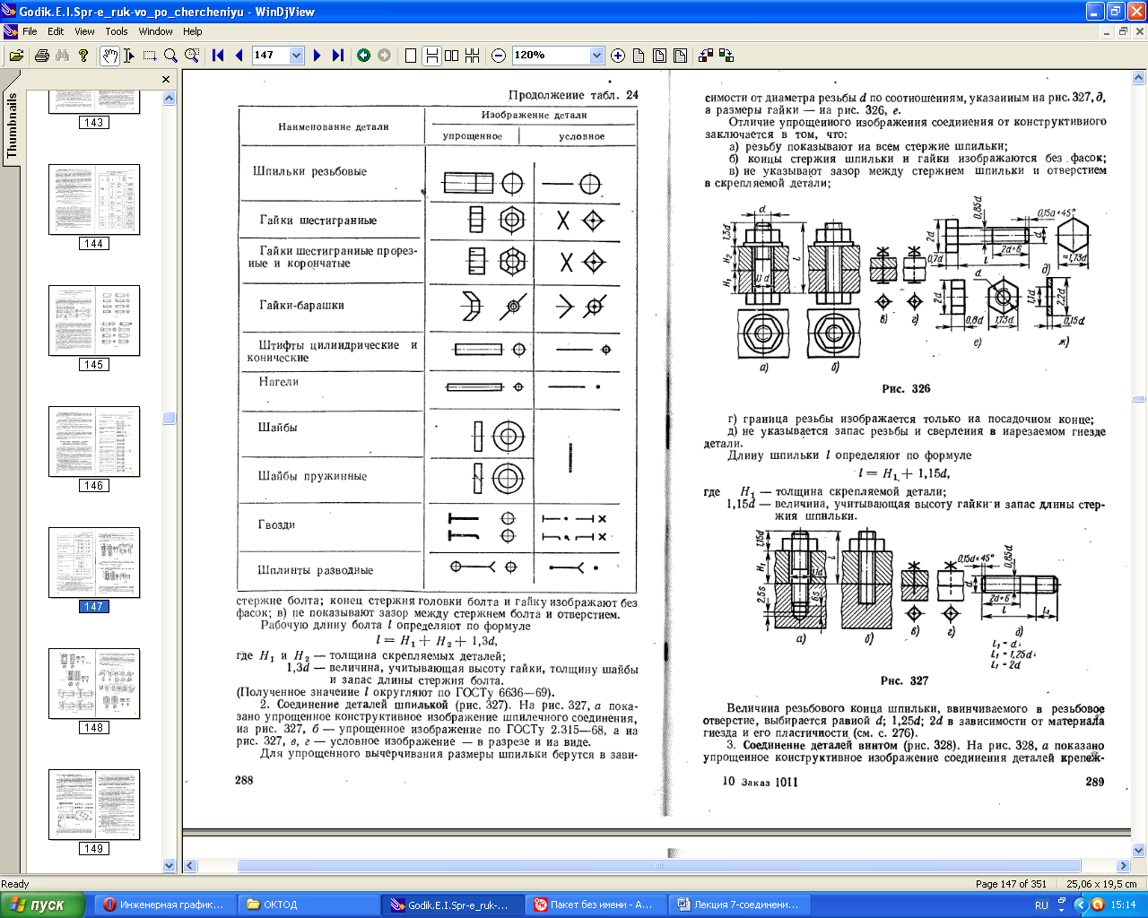Viewport: 1148px width, 918px height.
Task: Switch to single page layout
Action: click(411, 56)
